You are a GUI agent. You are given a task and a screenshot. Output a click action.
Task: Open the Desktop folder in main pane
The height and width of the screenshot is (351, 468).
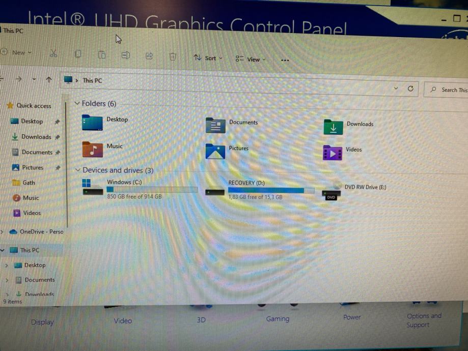click(x=105, y=122)
